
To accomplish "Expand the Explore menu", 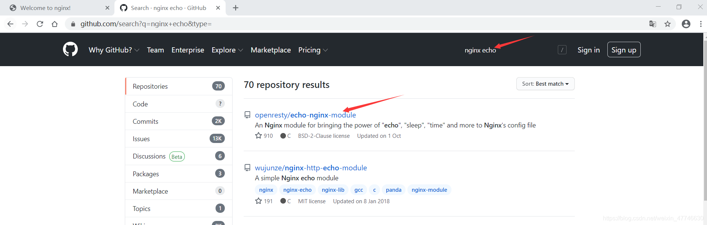I will 227,50.
